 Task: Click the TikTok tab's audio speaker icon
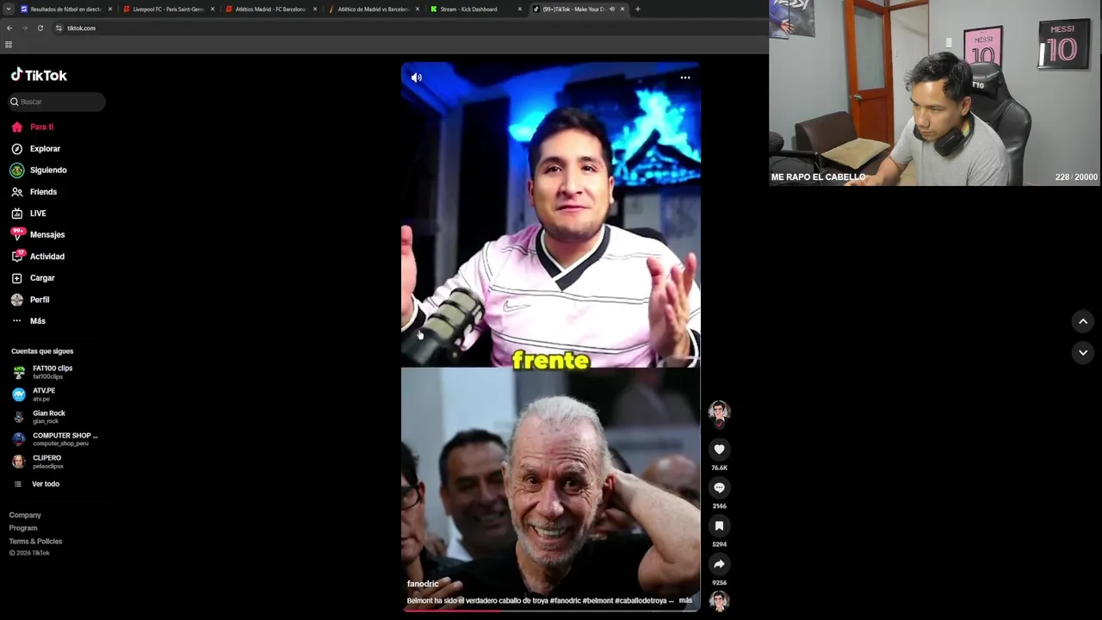pyautogui.click(x=611, y=9)
